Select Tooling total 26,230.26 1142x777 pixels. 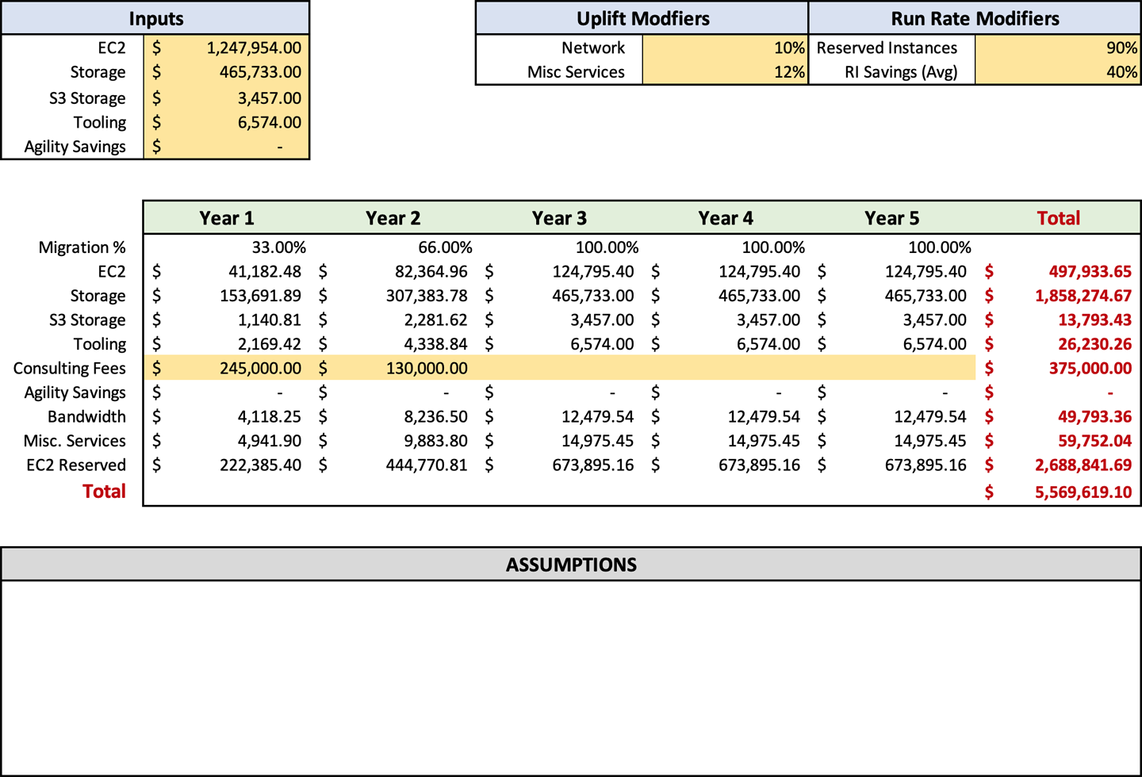point(1094,344)
